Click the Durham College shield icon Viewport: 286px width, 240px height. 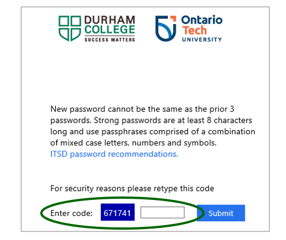tap(70, 29)
